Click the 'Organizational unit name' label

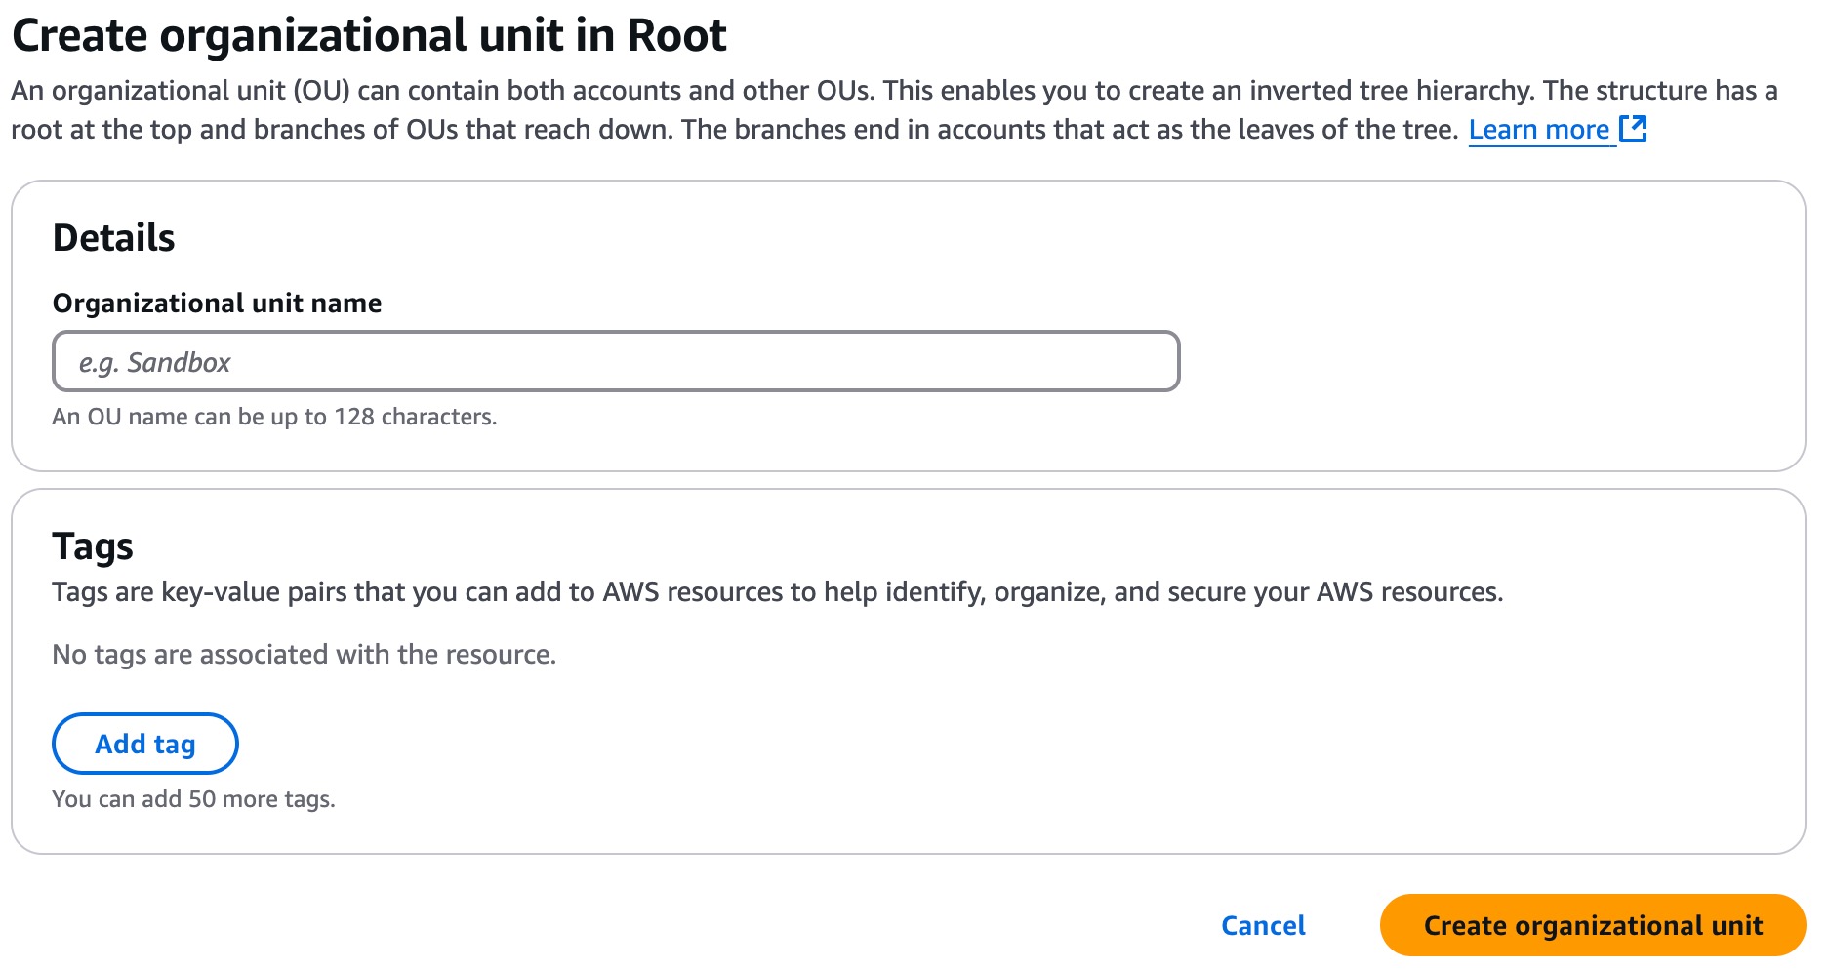(x=217, y=303)
